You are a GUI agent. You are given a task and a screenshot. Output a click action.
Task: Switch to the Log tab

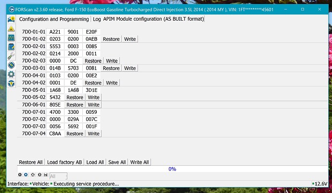pyautogui.click(x=97, y=19)
